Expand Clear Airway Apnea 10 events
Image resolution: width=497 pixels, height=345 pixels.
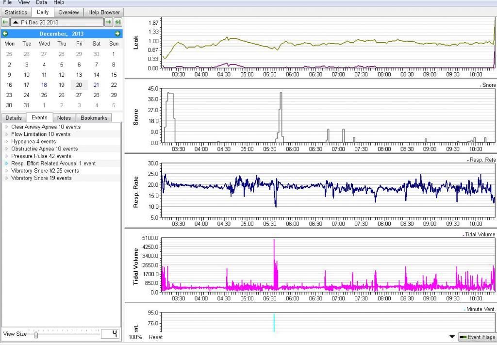[x=7, y=127]
